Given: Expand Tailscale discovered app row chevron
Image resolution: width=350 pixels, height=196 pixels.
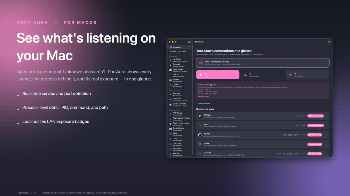Looking at the screenshot, I should click(x=327, y=154).
